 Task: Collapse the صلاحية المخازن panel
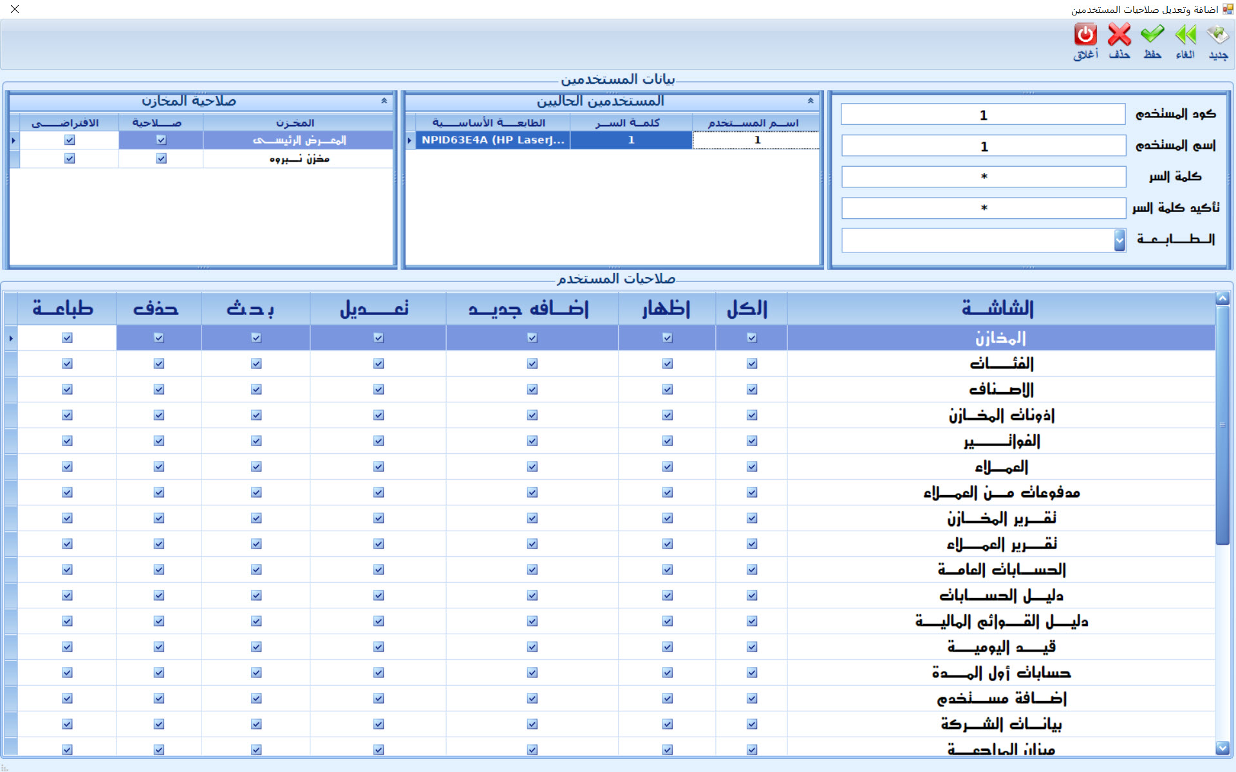tap(384, 100)
